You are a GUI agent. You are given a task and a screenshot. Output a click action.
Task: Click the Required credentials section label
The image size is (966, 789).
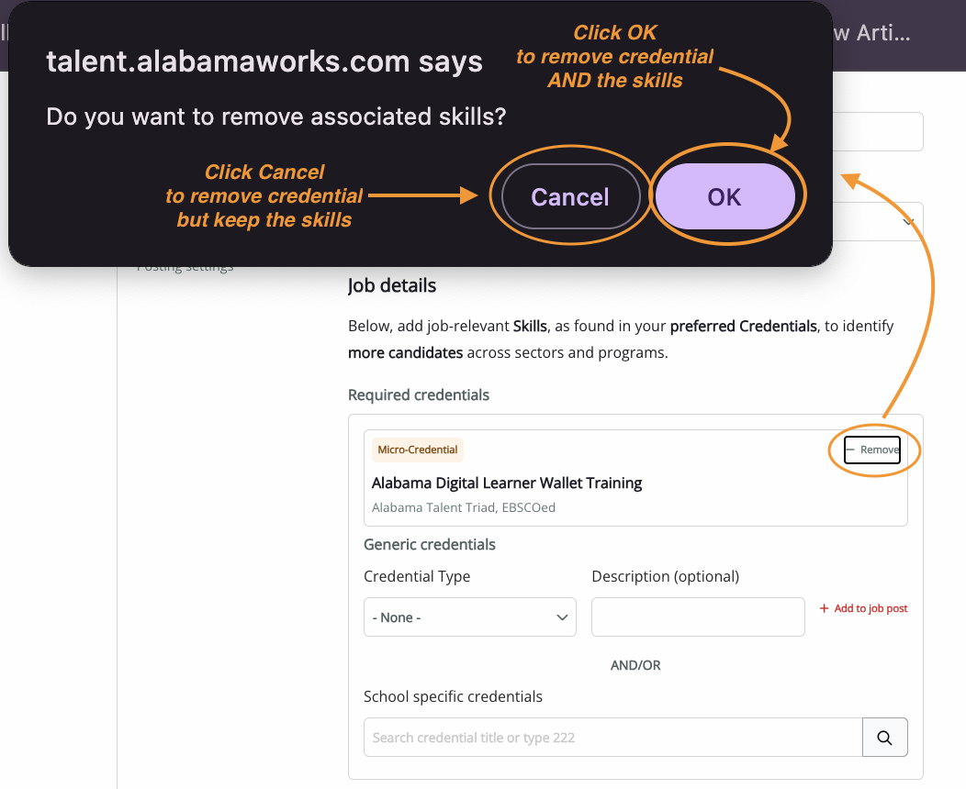[x=419, y=395]
